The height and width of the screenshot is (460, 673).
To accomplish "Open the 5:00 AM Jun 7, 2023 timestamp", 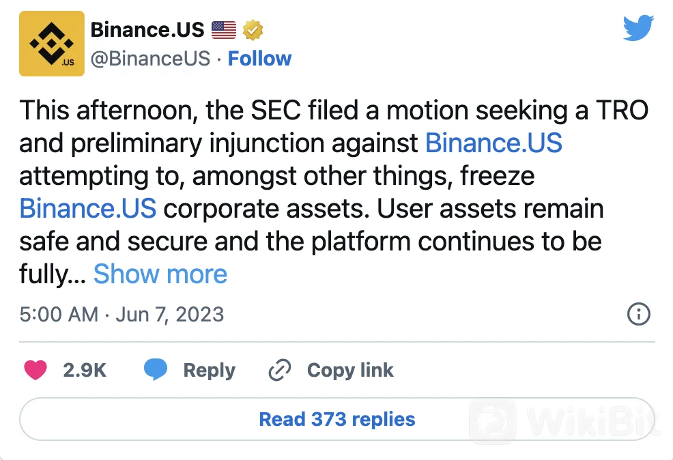I will pos(121,314).
